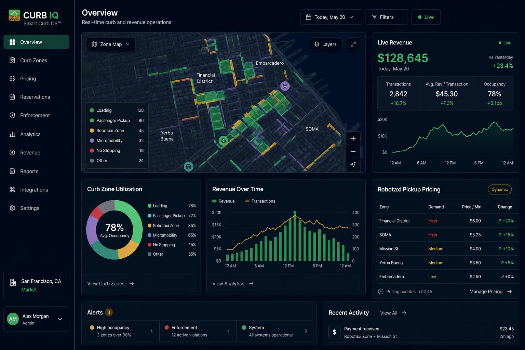This screenshot has height=350, width=525.
Task: Open the Overview sidebar item
Action: click(36, 42)
